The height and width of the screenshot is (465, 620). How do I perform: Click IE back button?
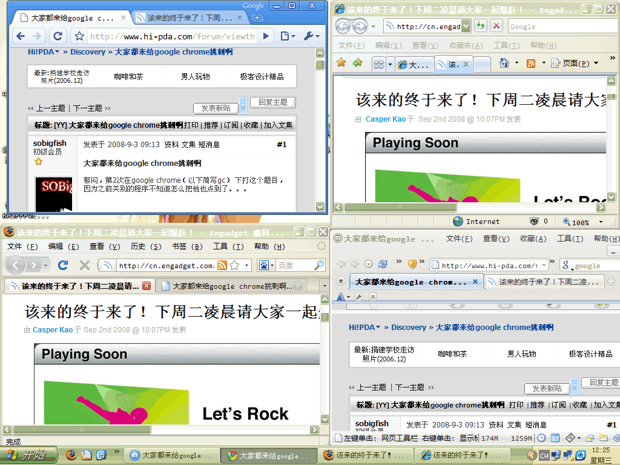343,27
